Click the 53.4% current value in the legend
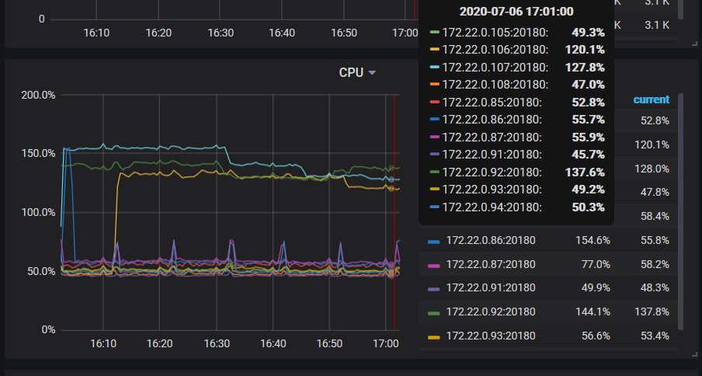This screenshot has height=376, width=702. point(655,336)
